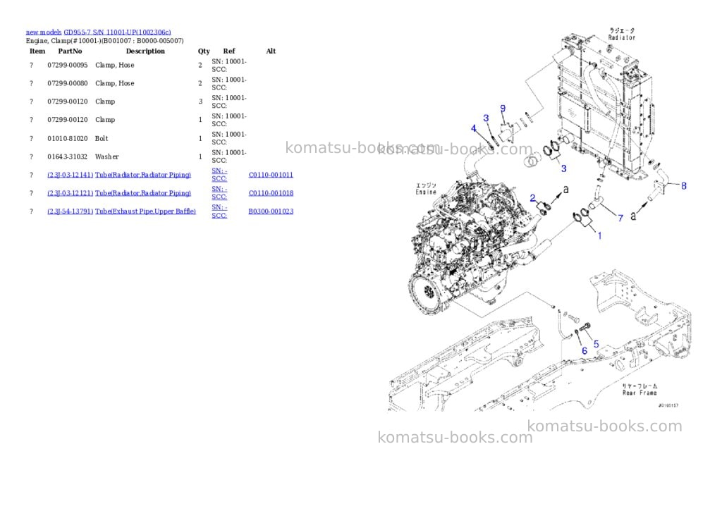Screen dimensions: 722x511
Task: Open part link (23J-03-12141)
Action: 70,175
